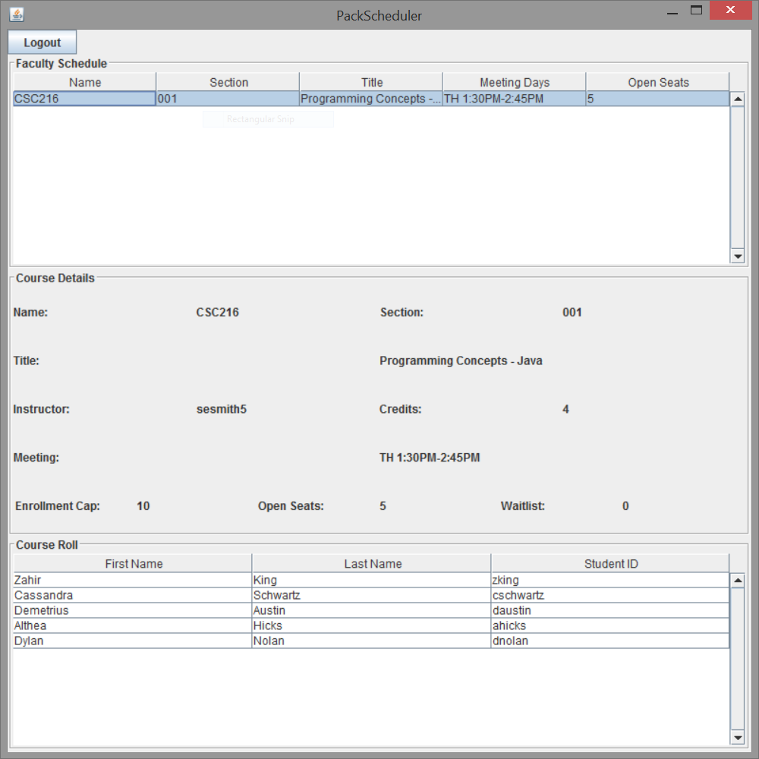Click the Course Roll scrollbar up arrow
The width and height of the screenshot is (759, 759).
pyautogui.click(x=738, y=579)
